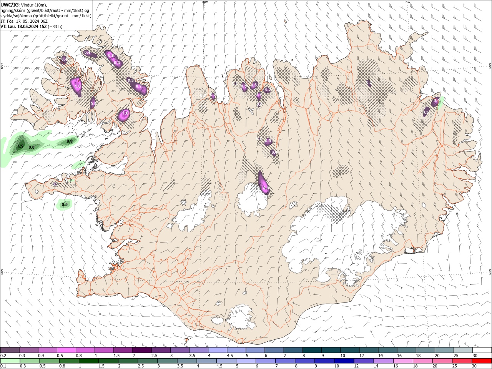The width and height of the screenshot is (492, 369).
Task: Click the 15W longitude label
Action: (407, 2)
